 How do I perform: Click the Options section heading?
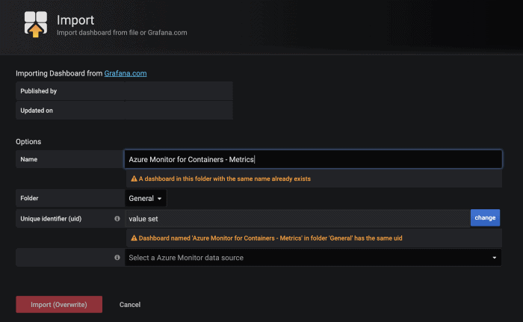[28, 141]
